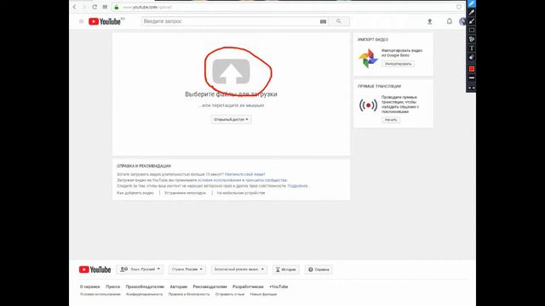Click the YouTube logo in the header
Screen dimensions: 545x306
point(105,21)
